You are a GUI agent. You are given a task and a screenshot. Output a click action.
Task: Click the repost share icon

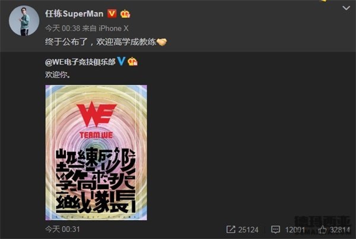(231, 230)
